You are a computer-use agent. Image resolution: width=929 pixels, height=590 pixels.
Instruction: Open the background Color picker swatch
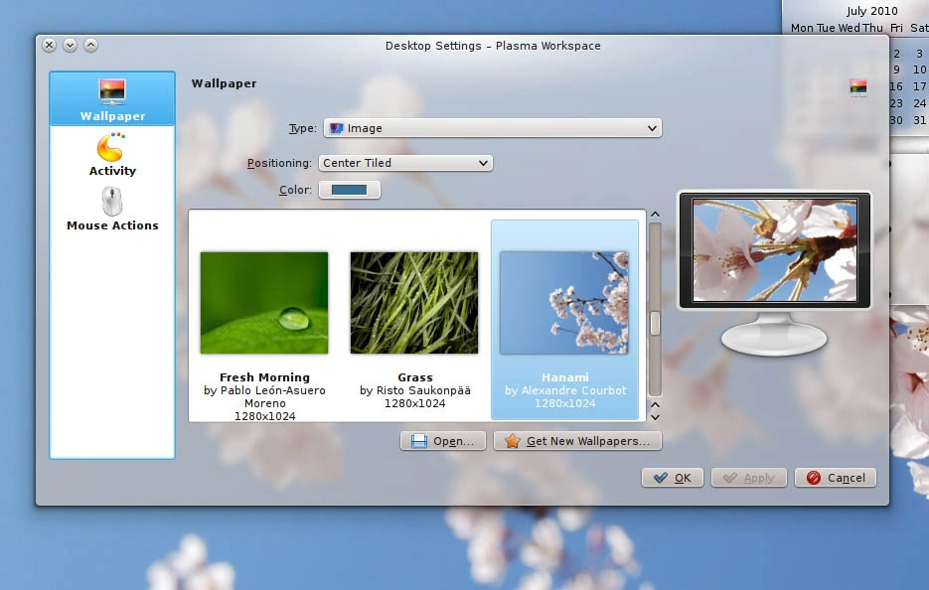(x=349, y=190)
